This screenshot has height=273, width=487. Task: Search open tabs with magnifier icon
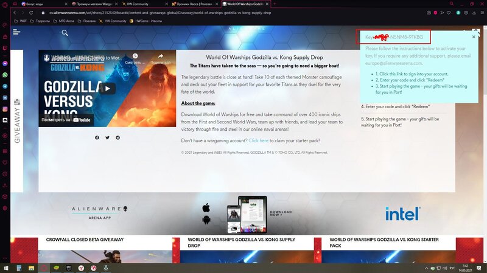tap(451, 4)
